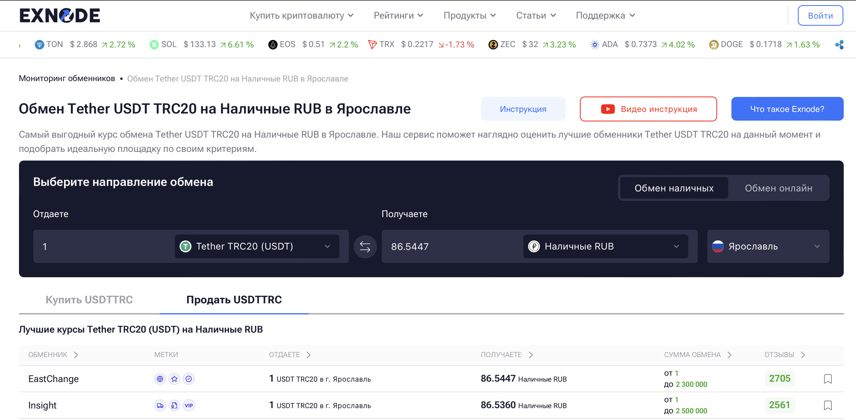This screenshot has width=856, height=420.
Task: Expand the Купить криптовалюту menu
Action: 301,15
